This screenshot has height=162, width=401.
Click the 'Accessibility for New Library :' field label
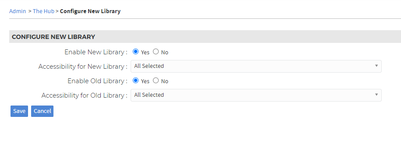[x=83, y=67]
